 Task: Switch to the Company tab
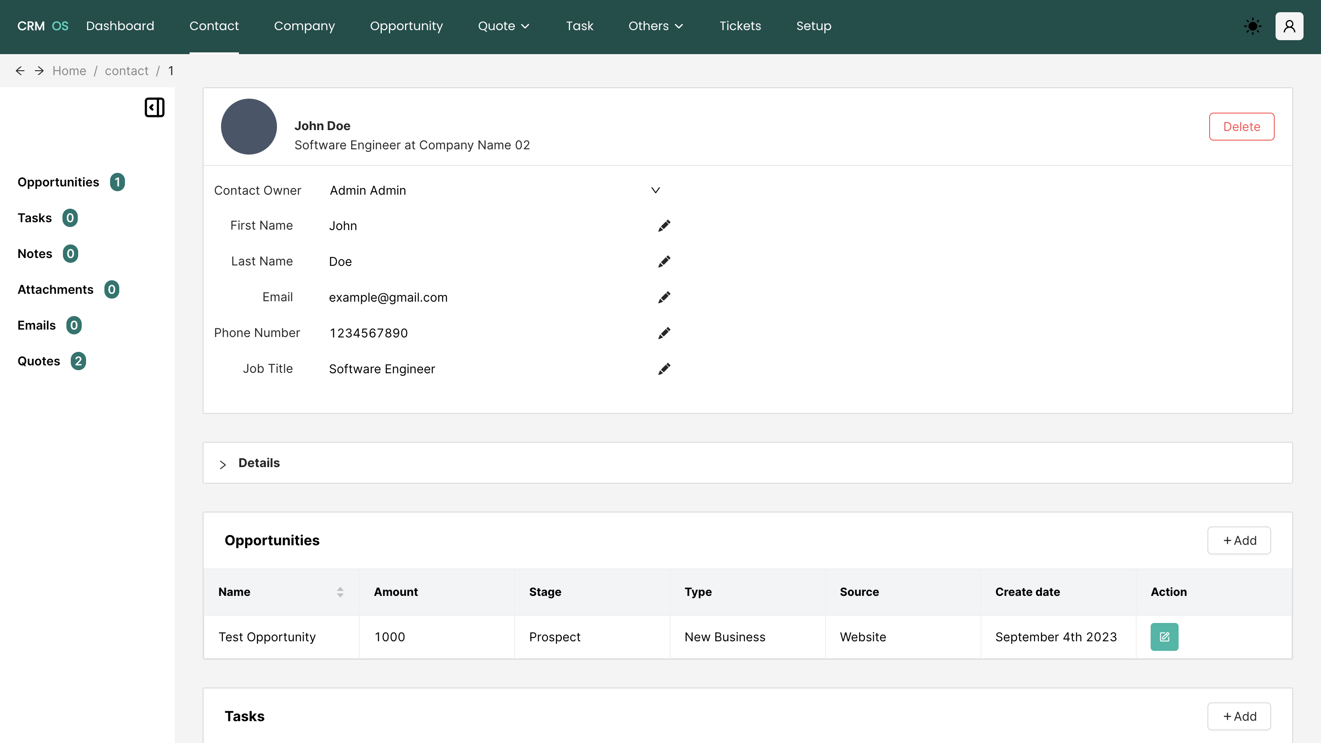click(304, 26)
